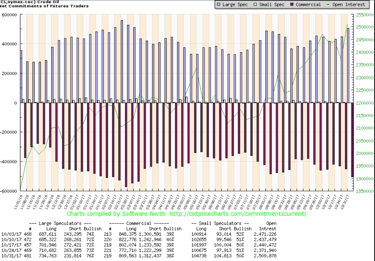Click Large Spec long value 734,763
375x261 pixels.
[48, 256]
